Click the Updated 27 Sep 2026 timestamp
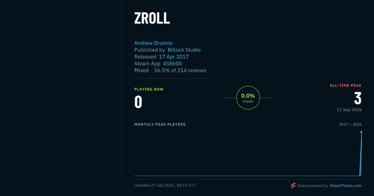The image size is (374, 196). point(165,185)
